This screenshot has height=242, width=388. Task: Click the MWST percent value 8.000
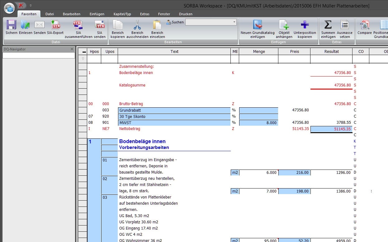coord(259,123)
